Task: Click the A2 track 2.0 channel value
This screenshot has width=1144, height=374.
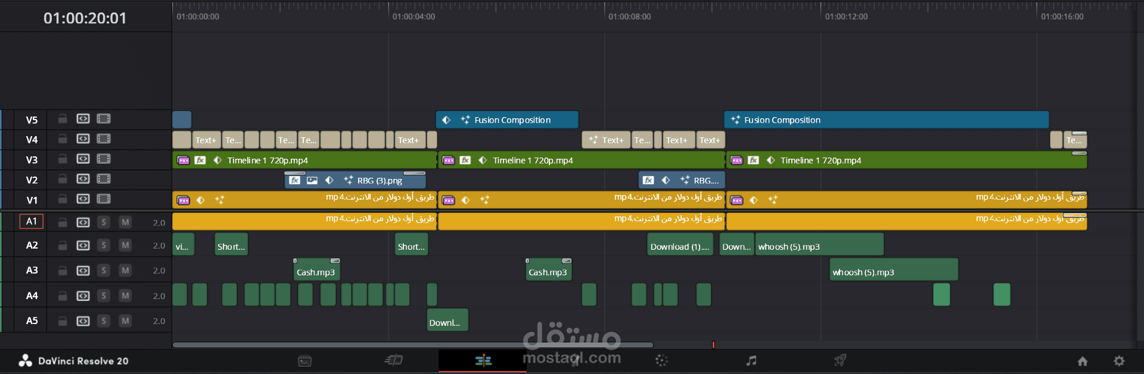Action: coord(159,246)
